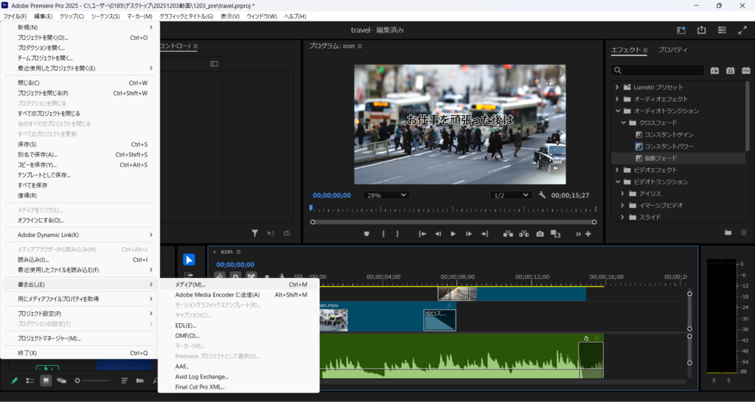Click the Play button in Program monitor
The width and height of the screenshot is (755, 402).
pyautogui.click(x=453, y=234)
